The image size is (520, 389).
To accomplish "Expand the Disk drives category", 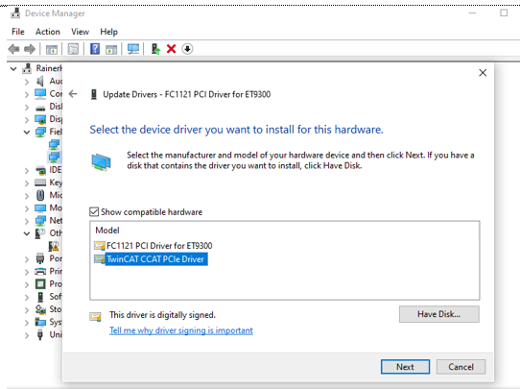I will 27,108.
